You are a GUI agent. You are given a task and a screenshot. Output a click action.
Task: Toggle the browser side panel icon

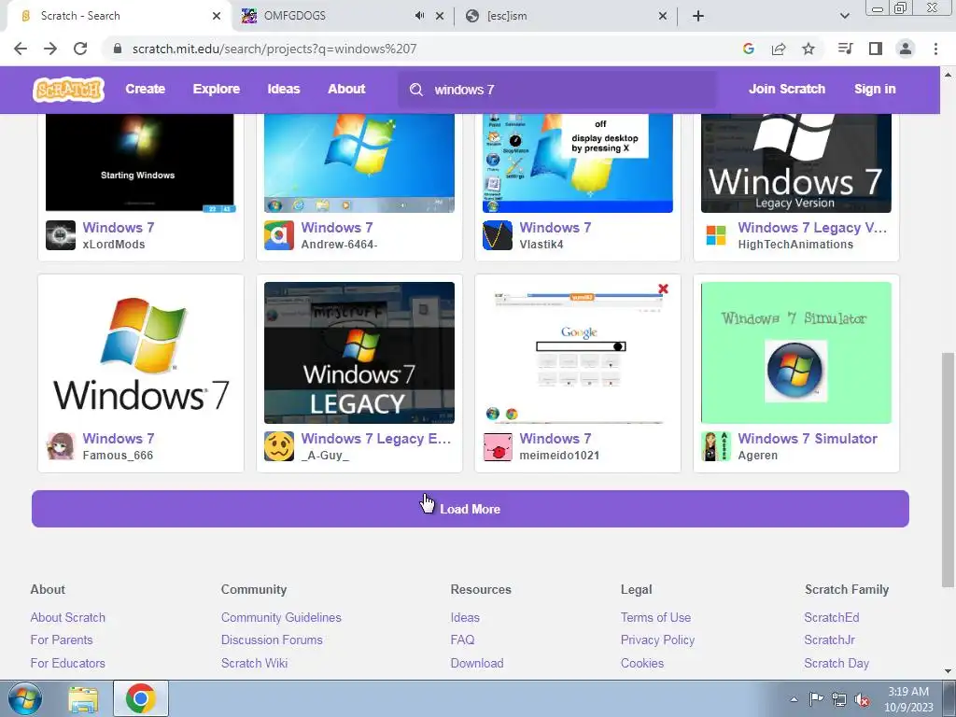[876, 49]
